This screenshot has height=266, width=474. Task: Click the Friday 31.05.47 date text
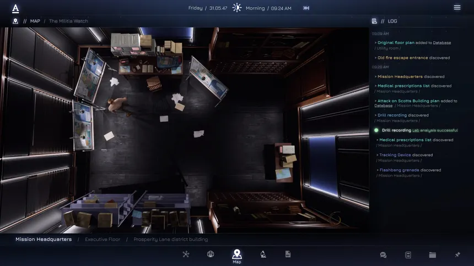208,8
